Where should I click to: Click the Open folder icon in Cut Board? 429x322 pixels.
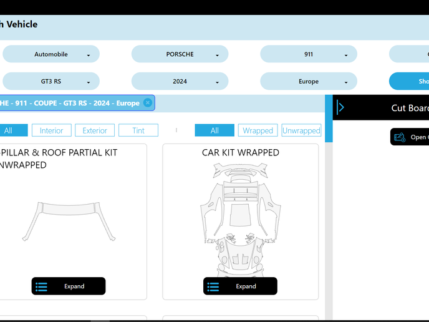coord(399,137)
